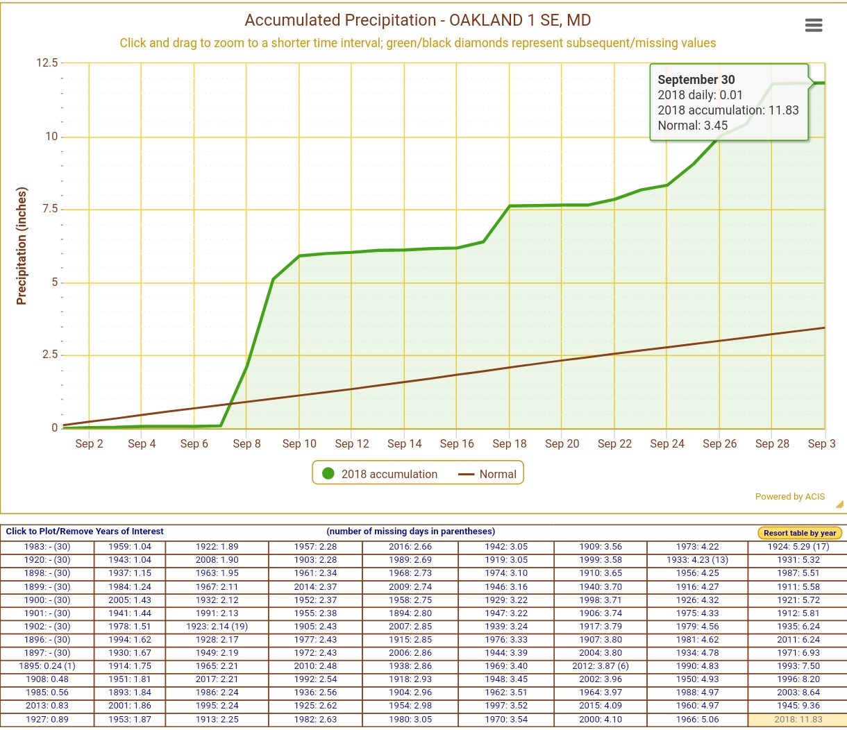Plot the year 2000: 4.10

click(601, 720)
